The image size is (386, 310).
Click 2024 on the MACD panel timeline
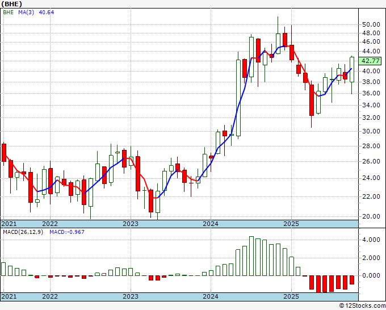point(211,296)
